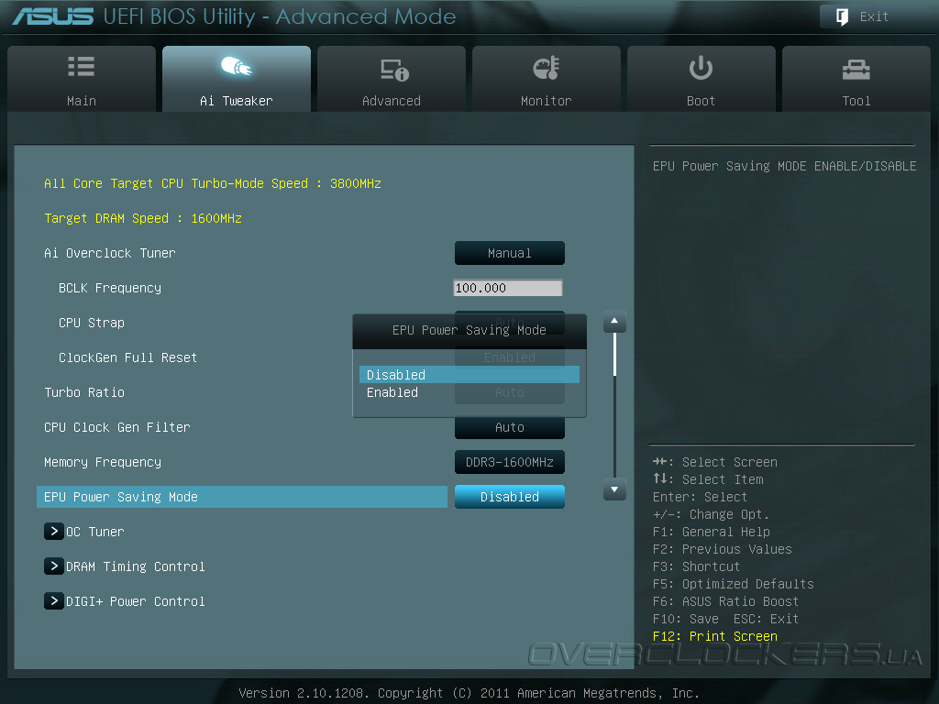Click the Advanced tab info icon
This screenshot has width=939, height=704.
394,70
